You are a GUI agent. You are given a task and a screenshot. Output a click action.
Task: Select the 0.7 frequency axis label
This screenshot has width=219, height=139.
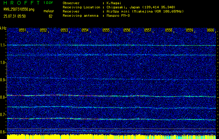point(3,115)
